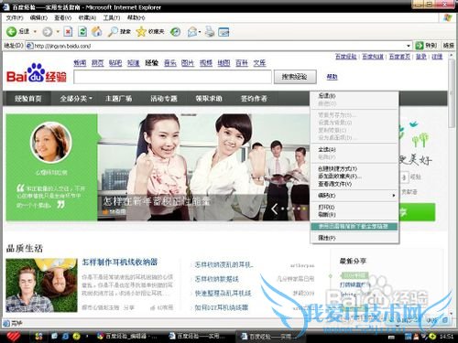Click the History/media green circular icon
The width and height of the screenshot is (458, 343).
pyautogui.click(x=175, y=31)
